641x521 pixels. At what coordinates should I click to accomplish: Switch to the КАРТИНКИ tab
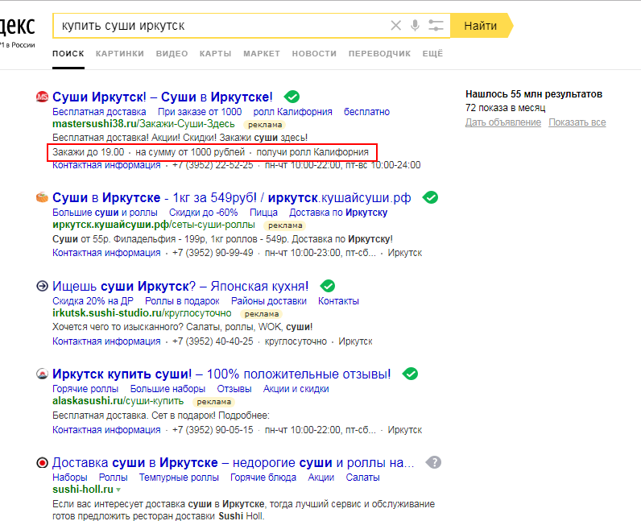point(120,54)
